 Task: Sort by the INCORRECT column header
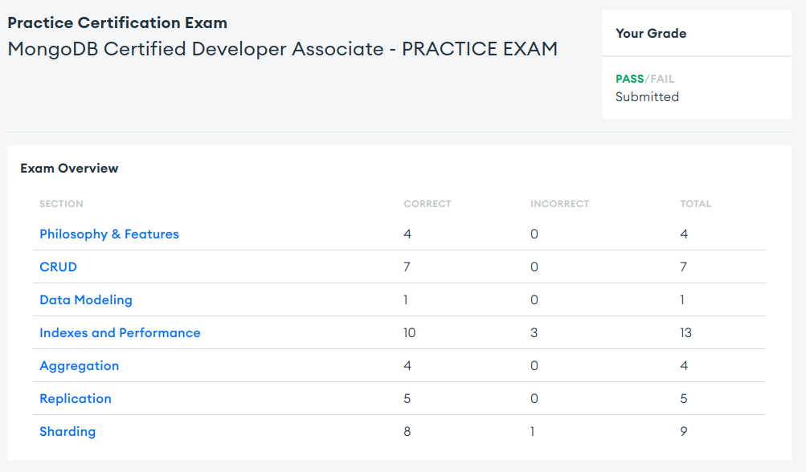559,204
